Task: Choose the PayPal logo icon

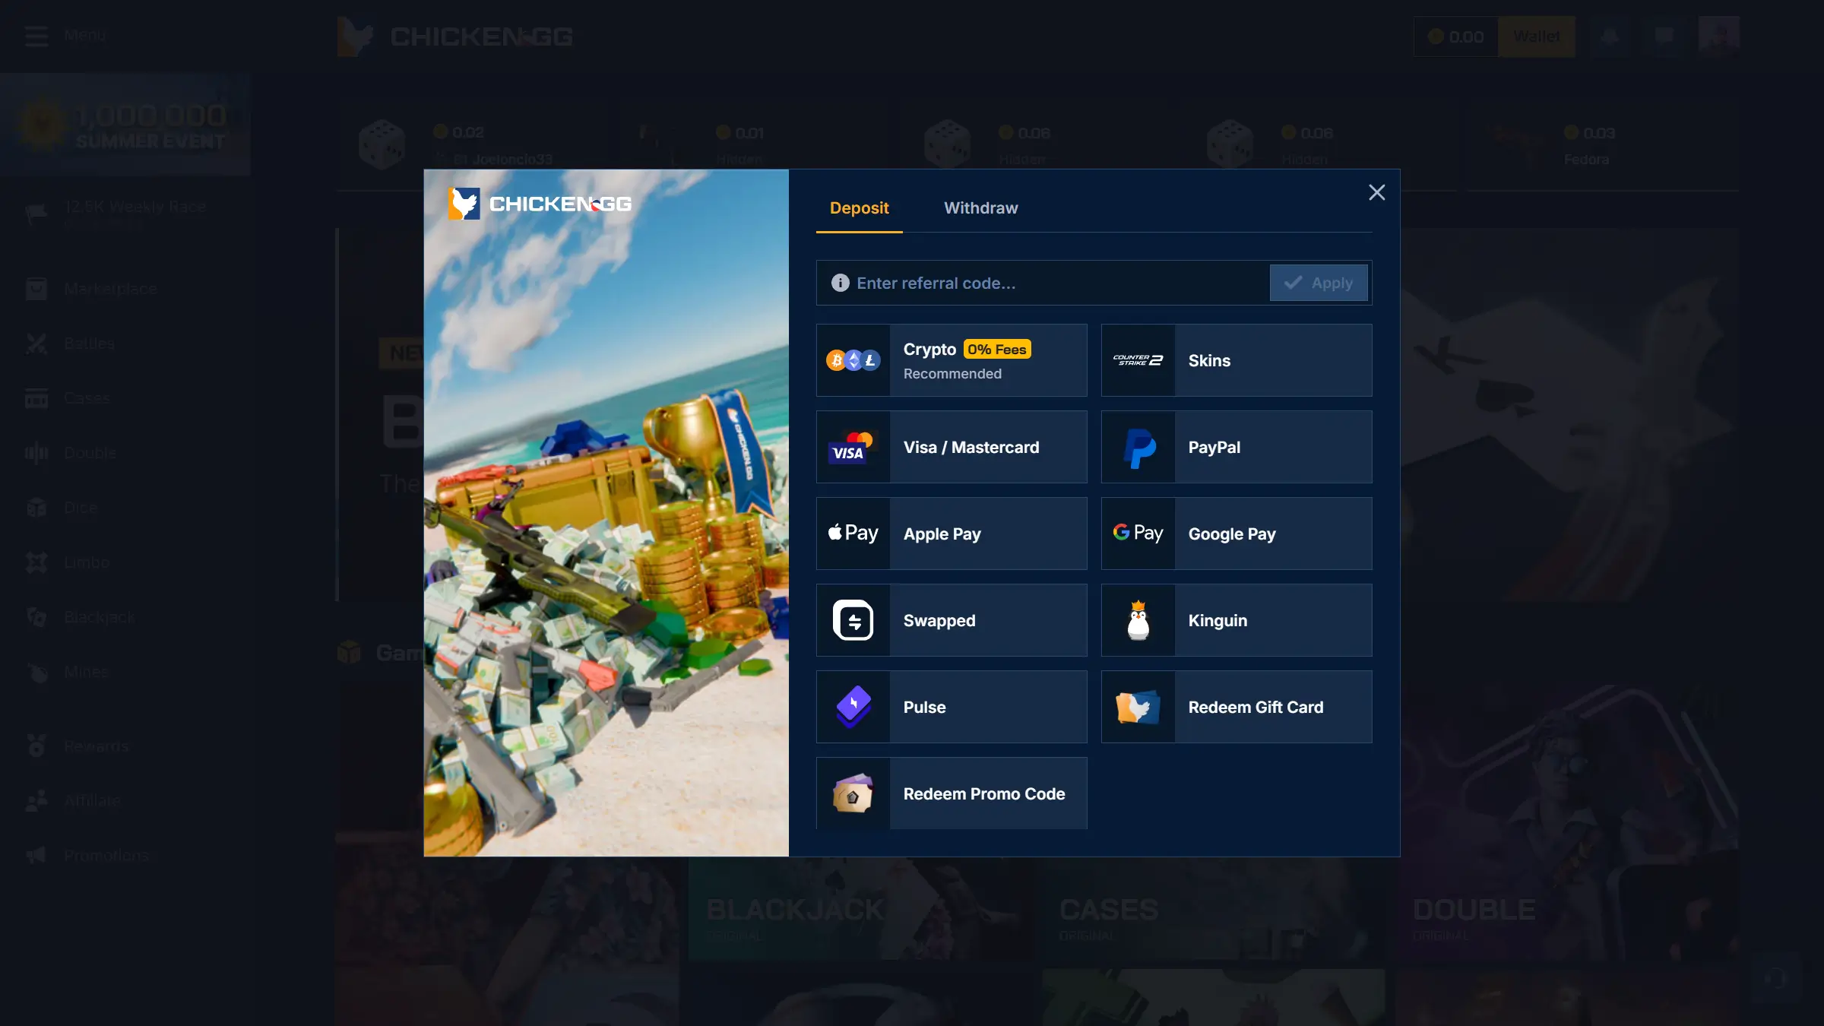Action: click(x=1138, y=447)
